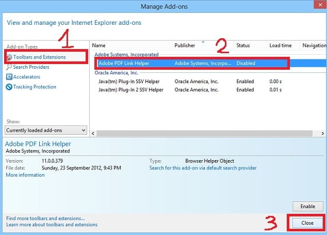Click file date Sunday, 23 September 2012
The image size is (327, 235).
(x=81, y=168)
